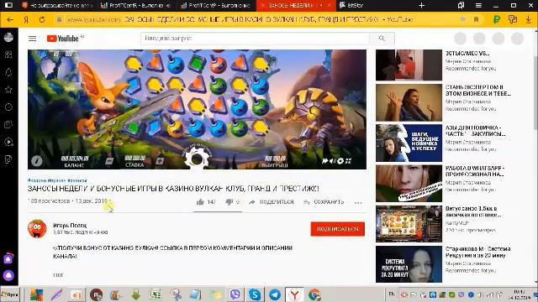Click the www.youtube.com address text

(x=93, y=20)
